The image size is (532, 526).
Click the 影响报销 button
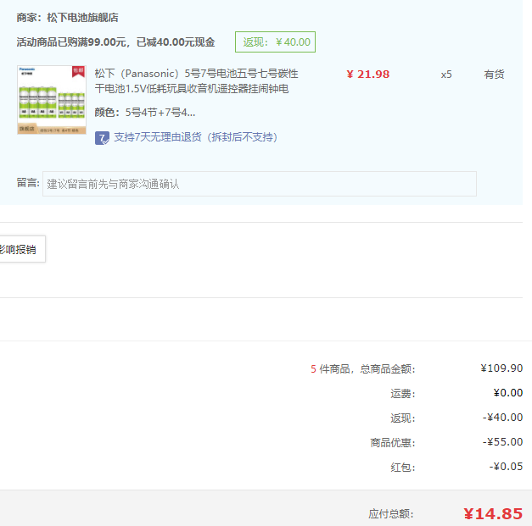click(x=21, y=249)
